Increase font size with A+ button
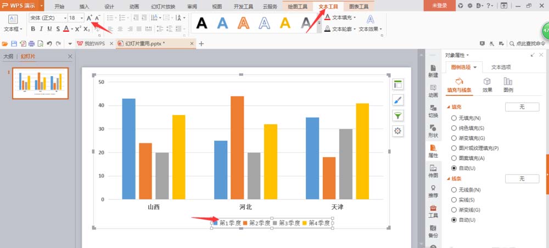 click(x=89, y=18)
